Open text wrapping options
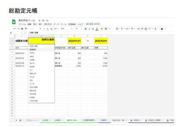The width and height of the screenshot is (179, 126). click(127, 29)
